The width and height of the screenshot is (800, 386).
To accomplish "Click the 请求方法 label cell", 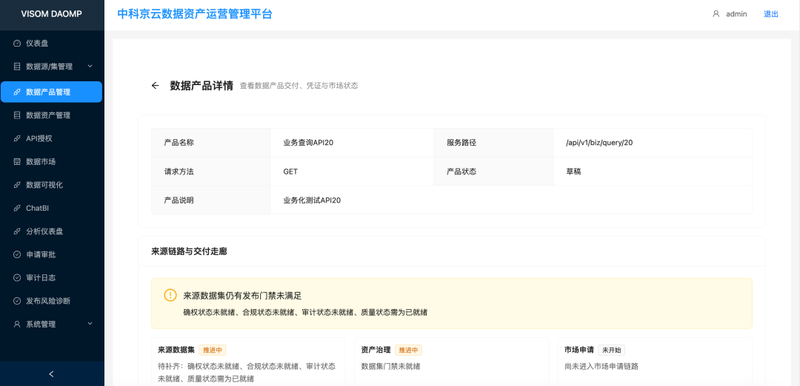I will point(211,172).
